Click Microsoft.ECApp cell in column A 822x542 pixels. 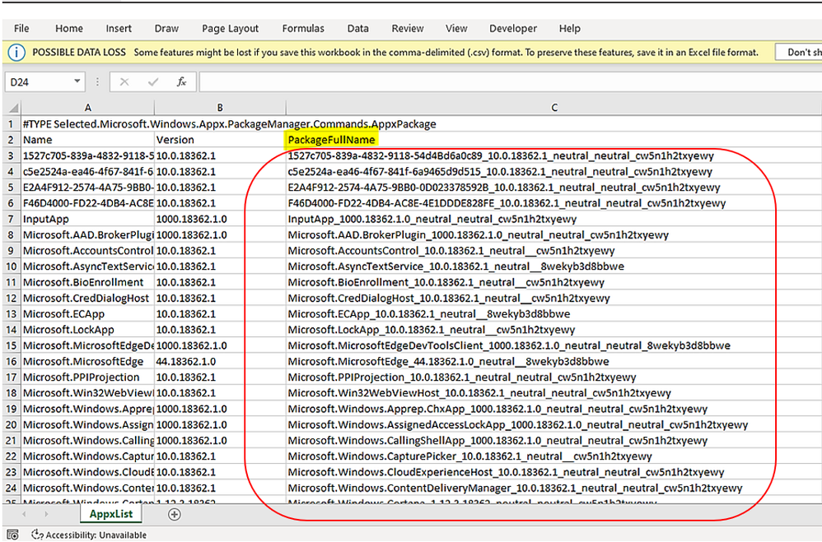87,314
